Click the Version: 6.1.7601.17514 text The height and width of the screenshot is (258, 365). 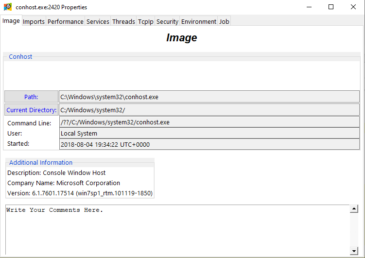(x=80, y=193)
